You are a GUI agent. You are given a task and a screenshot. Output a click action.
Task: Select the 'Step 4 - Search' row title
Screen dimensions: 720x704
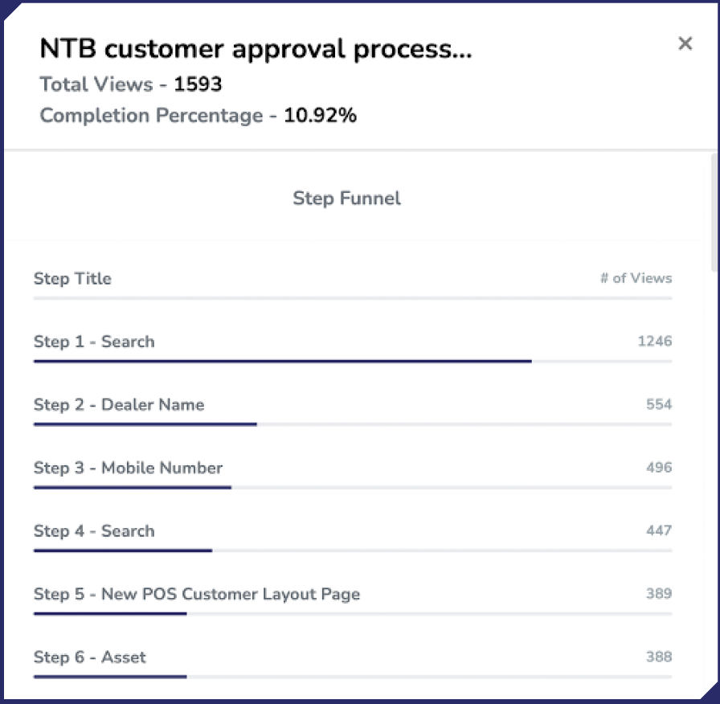94,531
